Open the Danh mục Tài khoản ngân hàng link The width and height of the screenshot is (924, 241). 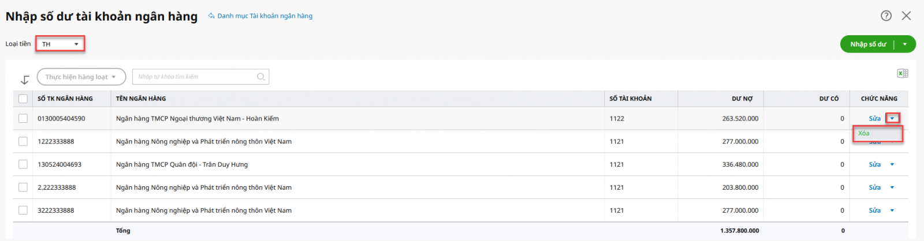tap(264, 16)
